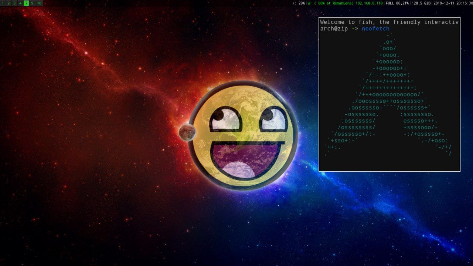
Task: Click the date 2019-12-11 in the bar
Action: 444,3
